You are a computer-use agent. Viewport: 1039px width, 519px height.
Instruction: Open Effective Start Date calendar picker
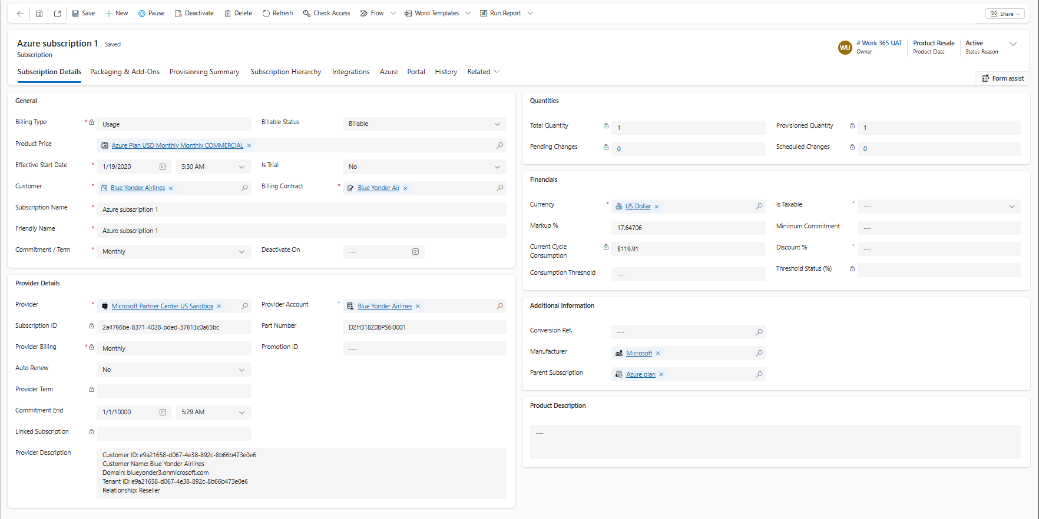(163, 167)
